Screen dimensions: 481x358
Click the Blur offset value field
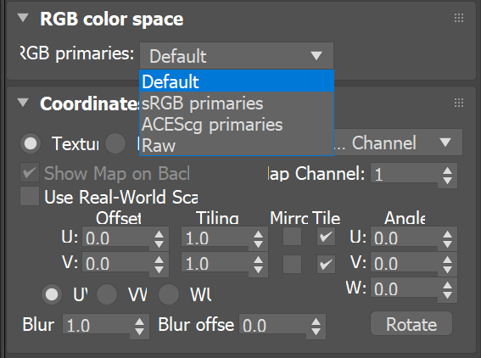click(272, 325)
